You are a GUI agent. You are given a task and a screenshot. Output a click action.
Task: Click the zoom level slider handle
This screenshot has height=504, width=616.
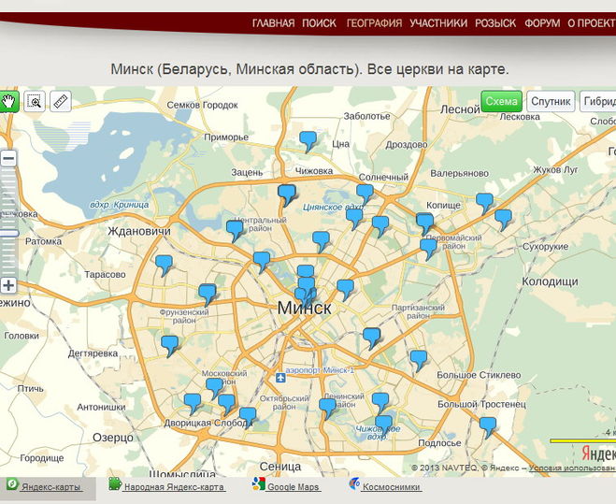coord(9,233)
